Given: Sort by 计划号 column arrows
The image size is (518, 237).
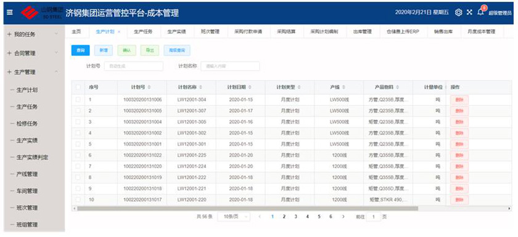Looking at the screenshot, I should click(x=149, y=87).
